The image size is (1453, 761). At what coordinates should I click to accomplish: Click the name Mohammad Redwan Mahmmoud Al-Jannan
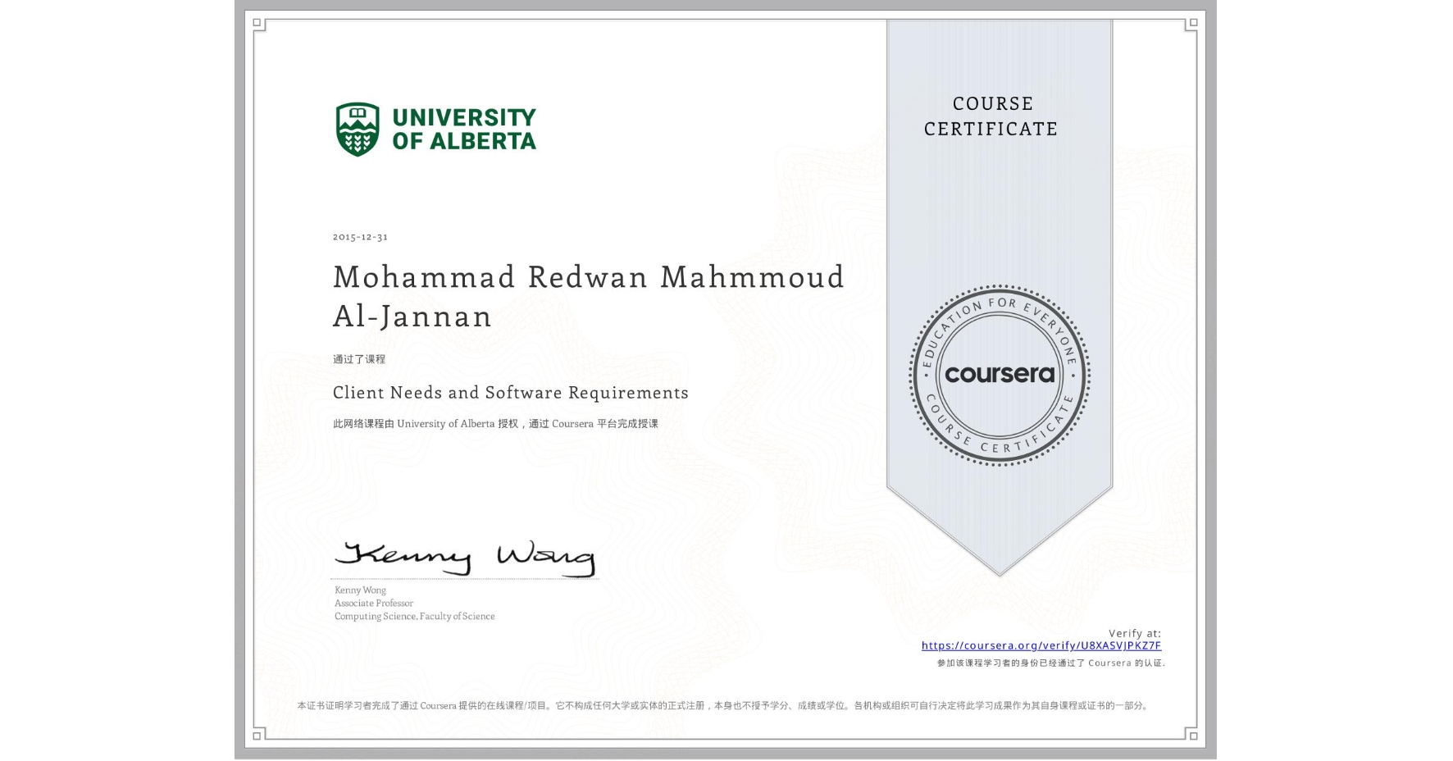tap(588, 296)
